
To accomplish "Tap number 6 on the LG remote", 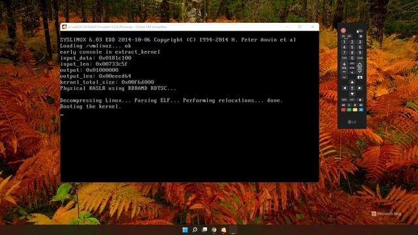I will (360, 47).
